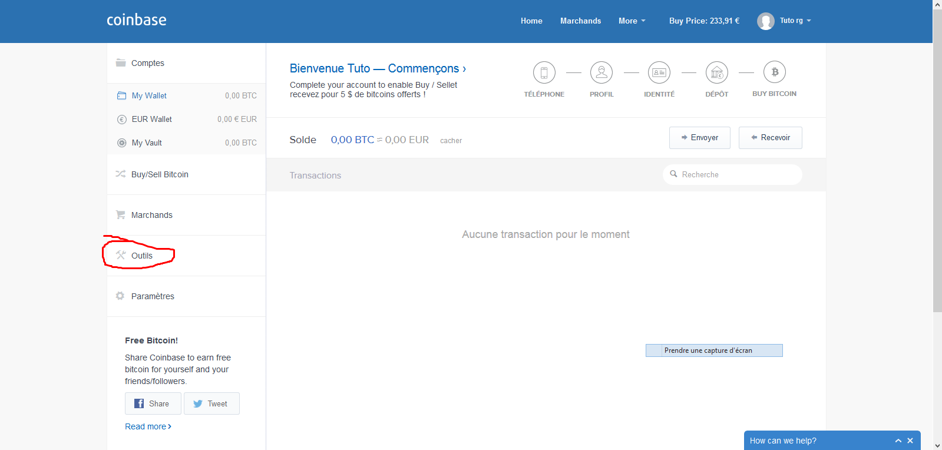Click the search magnifier icon

tap(673, 174)
